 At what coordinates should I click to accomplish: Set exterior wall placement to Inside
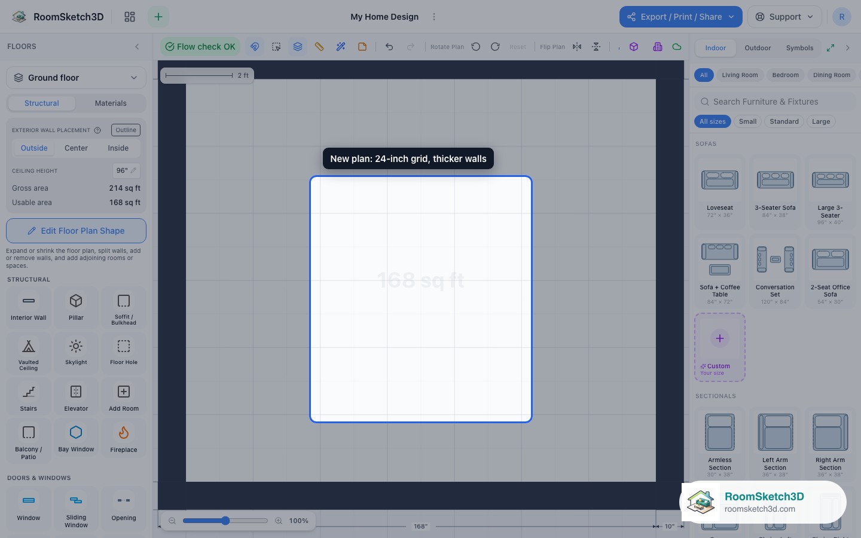pos(118,148)
